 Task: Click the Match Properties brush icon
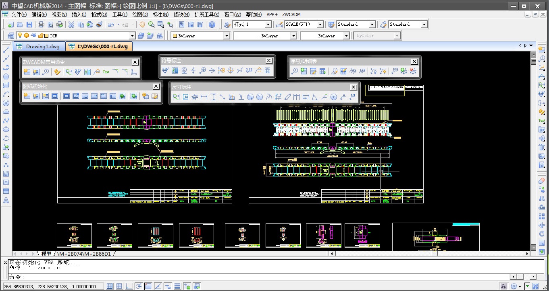click(100, 25)
